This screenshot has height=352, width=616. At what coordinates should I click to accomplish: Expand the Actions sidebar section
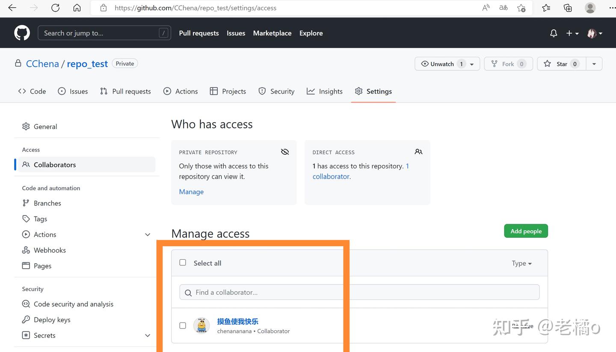click(148, 235)
